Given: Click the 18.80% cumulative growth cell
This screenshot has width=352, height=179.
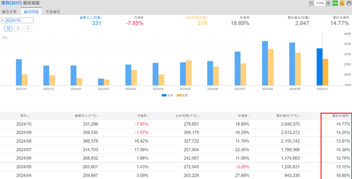Looking at the screenshot, I should pos(344,175).
